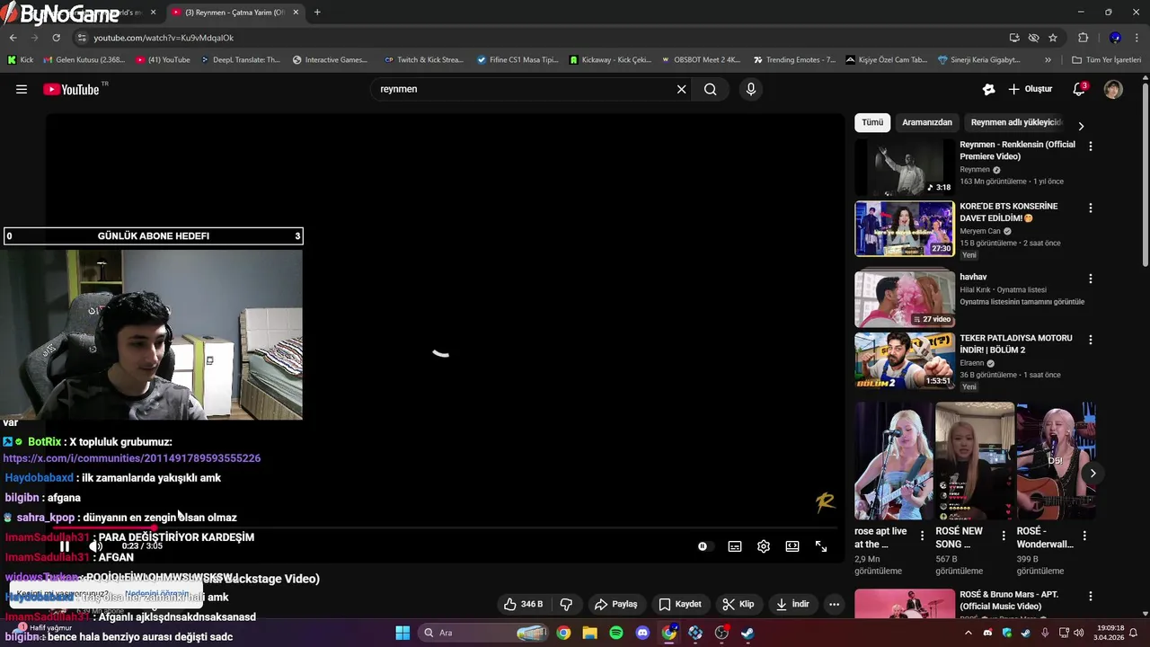
Task: Open Tüm Yer İşaretleri folder
Action: [x=1106, y=60]
